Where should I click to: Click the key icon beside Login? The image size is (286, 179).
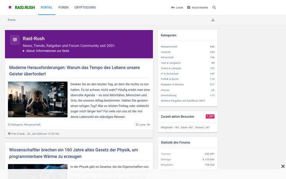tap(173, 8)
